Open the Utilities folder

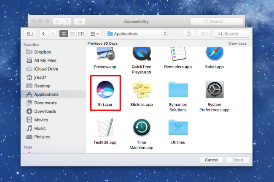[178, 127]
